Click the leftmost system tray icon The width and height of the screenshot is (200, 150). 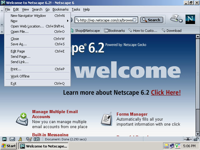click(166, 146)
